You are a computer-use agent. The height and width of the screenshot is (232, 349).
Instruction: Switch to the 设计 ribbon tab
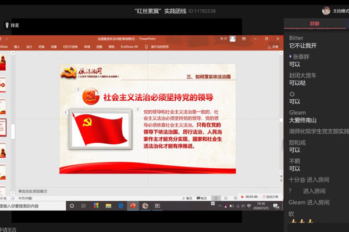coord(29,47)
